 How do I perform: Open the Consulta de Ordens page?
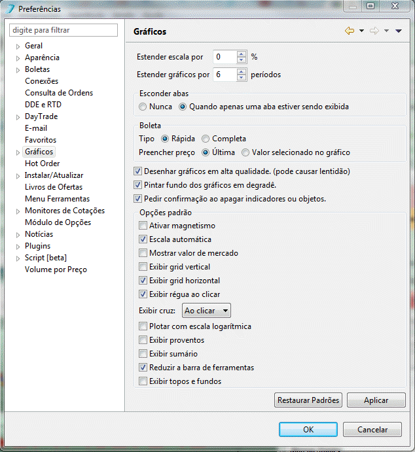click(x=59, y=93)
